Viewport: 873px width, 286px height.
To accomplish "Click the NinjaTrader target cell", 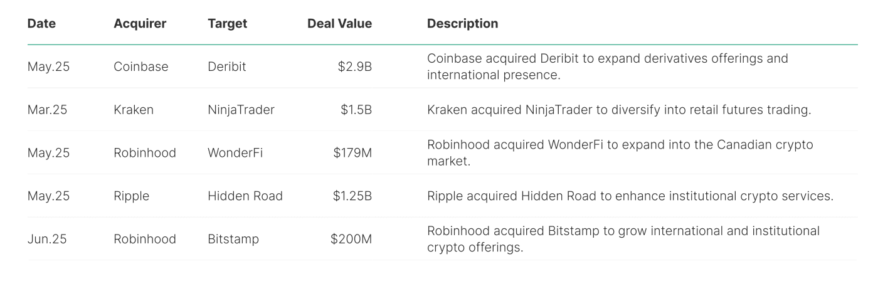I will point(241,110).
